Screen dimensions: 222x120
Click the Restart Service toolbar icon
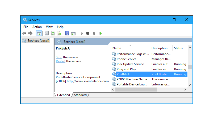point(100,33)
